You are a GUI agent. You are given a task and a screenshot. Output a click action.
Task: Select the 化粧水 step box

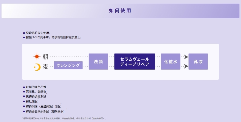(x=170, y=61)
